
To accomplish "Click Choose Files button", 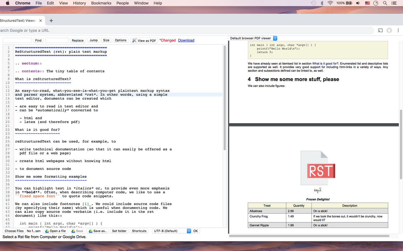I will [14, 231].
